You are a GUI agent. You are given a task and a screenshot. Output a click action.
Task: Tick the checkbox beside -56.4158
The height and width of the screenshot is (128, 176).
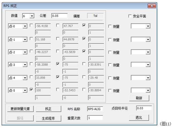(x=31, y=25)
